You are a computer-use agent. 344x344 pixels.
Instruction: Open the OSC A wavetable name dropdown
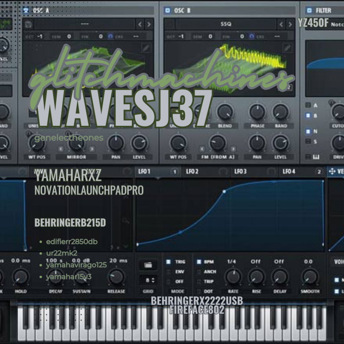click(85, 24)
